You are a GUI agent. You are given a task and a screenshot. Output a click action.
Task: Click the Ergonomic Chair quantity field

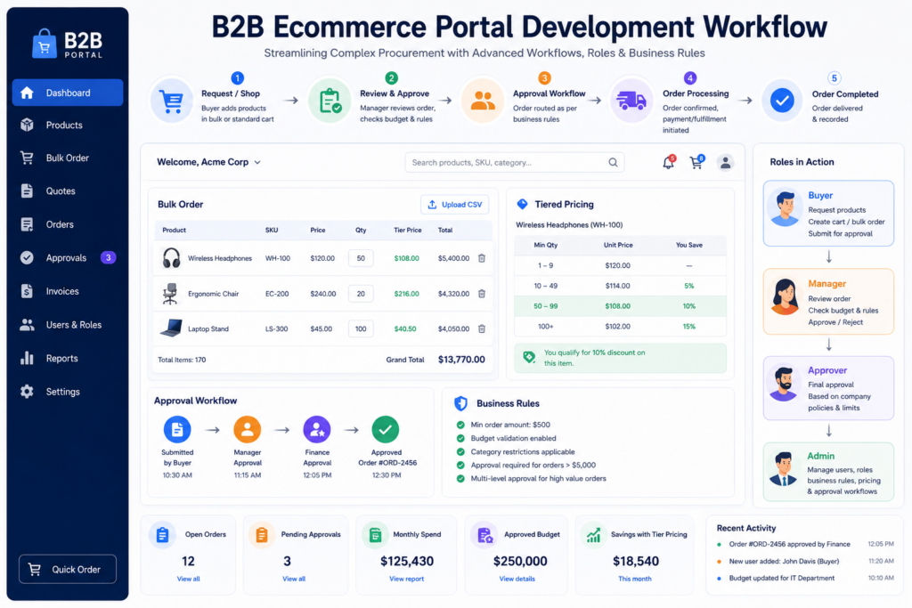361,294
